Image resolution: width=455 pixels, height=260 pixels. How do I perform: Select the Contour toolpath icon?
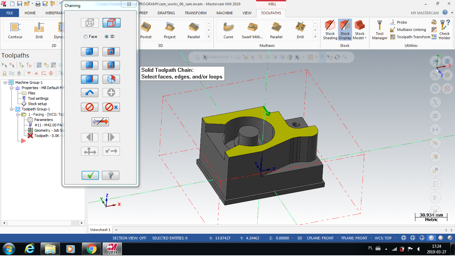[15, 30]
